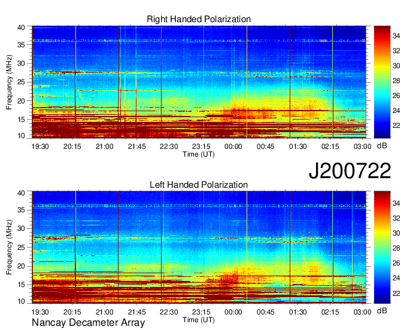Viewport: 407px width, 330px height.
Task: Click the 00:00 time tick of left-handed plot
Action: pos(233,311)
